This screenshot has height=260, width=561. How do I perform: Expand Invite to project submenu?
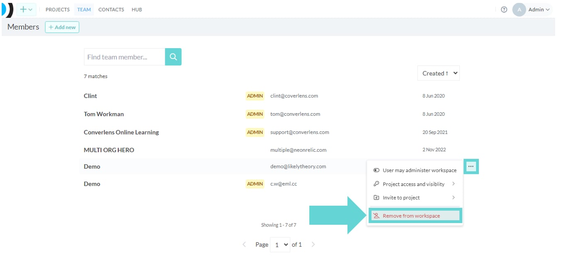pyautogui.click(x=415, y=198)
